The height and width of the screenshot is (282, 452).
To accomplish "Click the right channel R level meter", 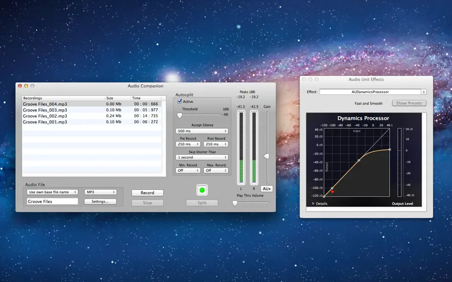I will 253,148.
